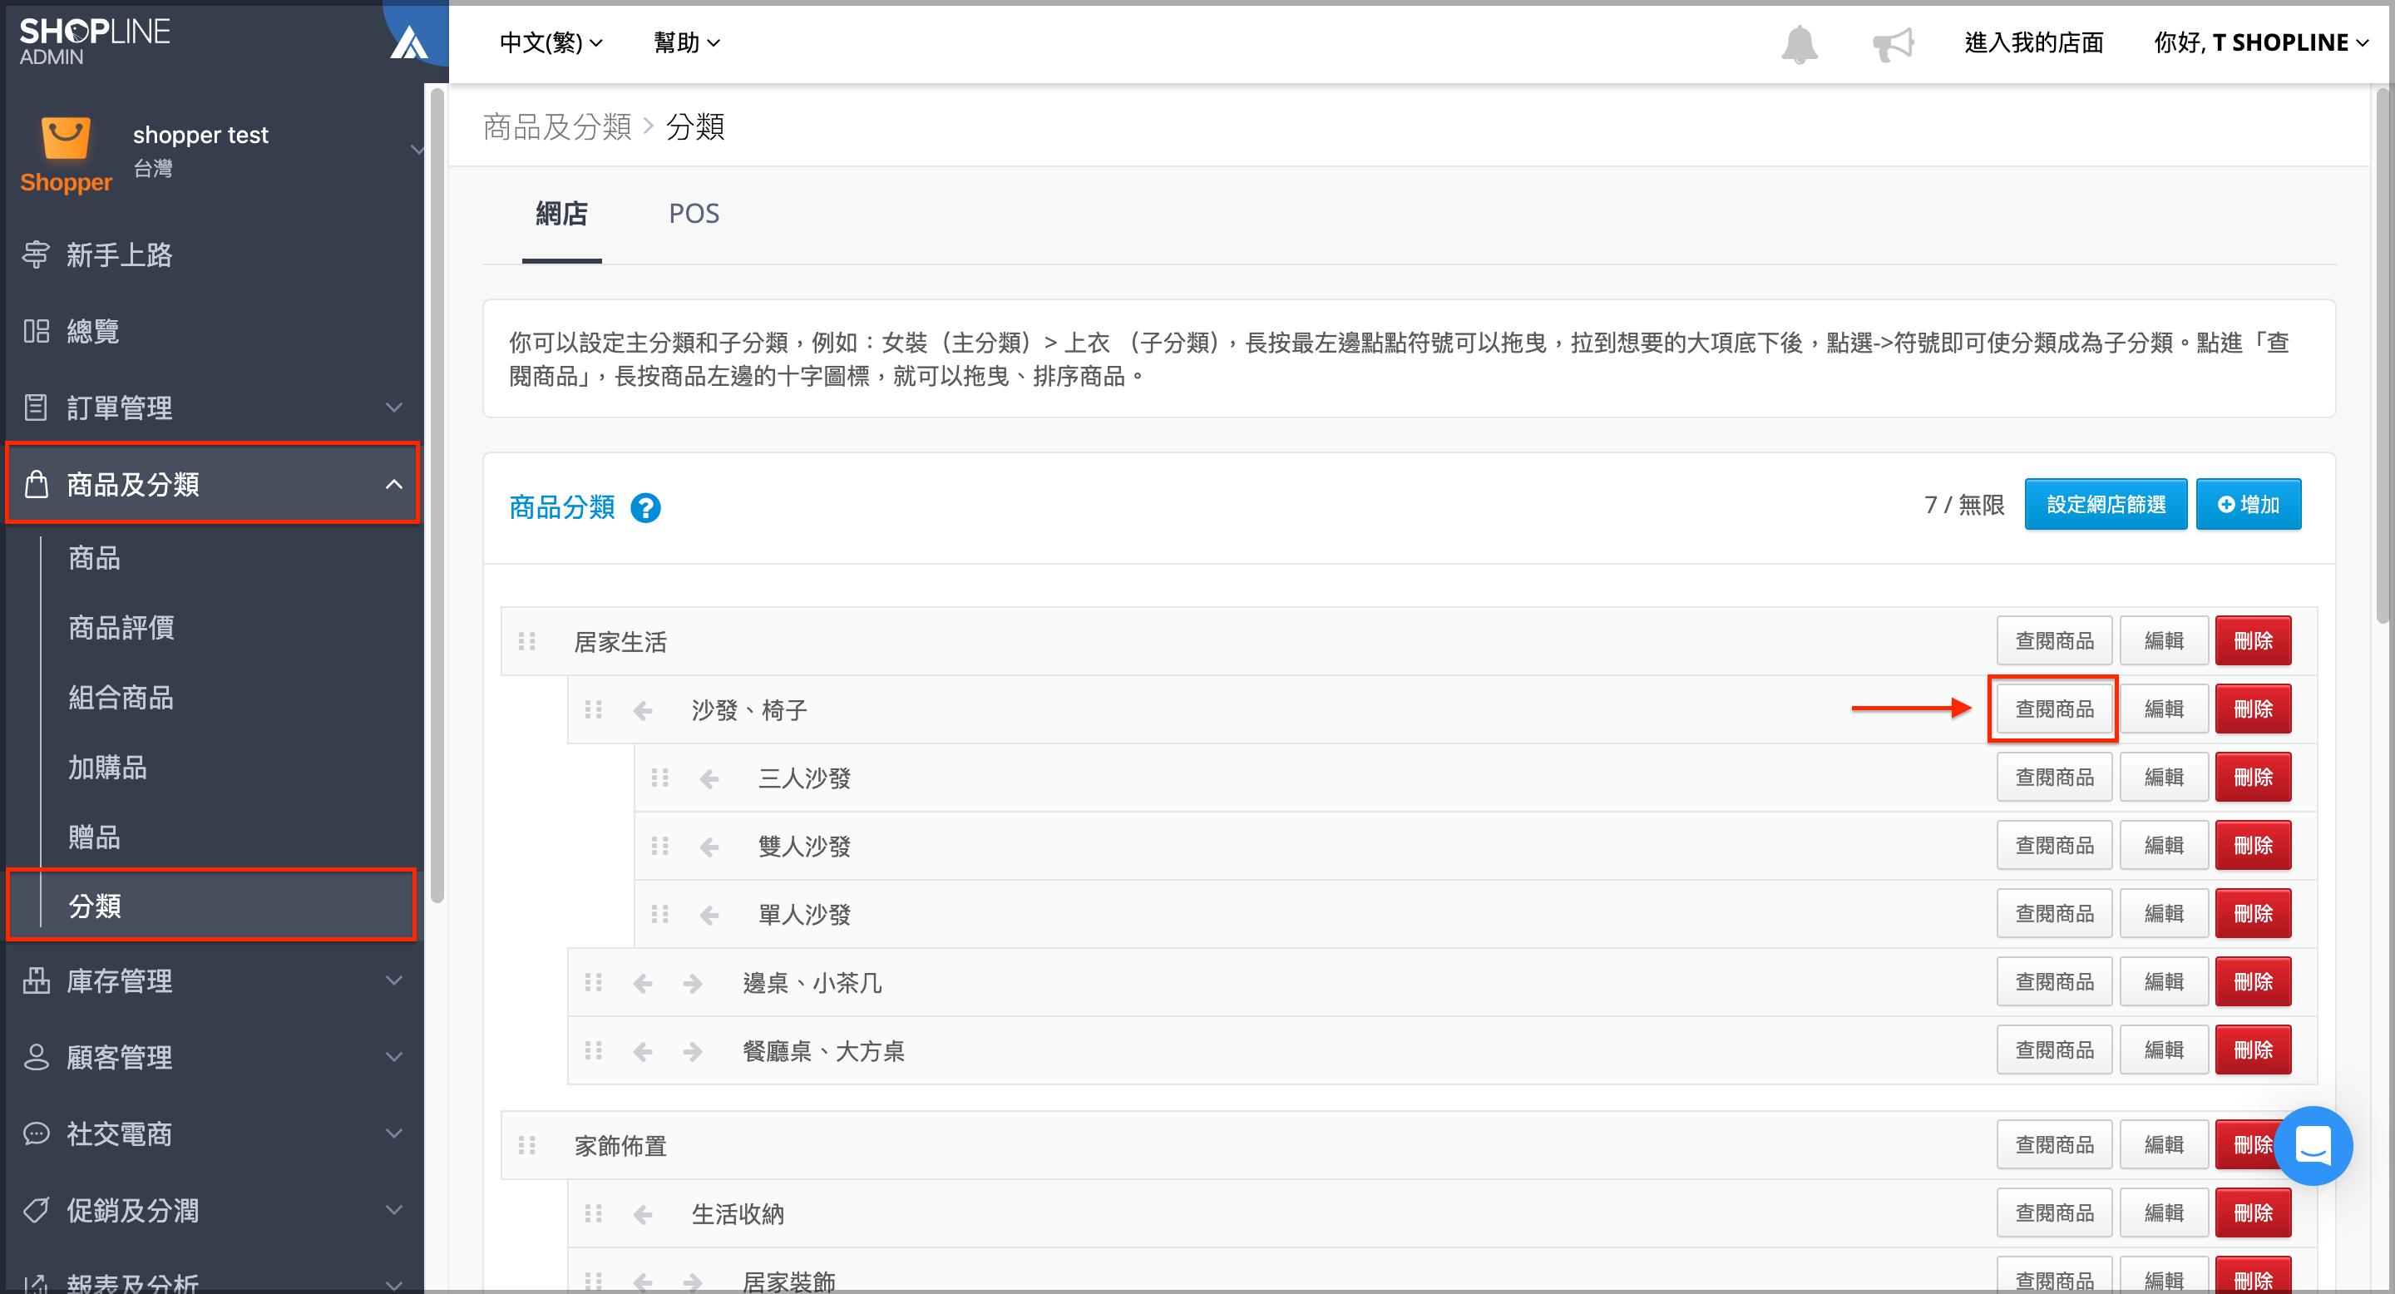The width and height of the screenshot is (2395, 1294).
Task: Click the 居家生活 category name
Action: [x=620, y=642]
